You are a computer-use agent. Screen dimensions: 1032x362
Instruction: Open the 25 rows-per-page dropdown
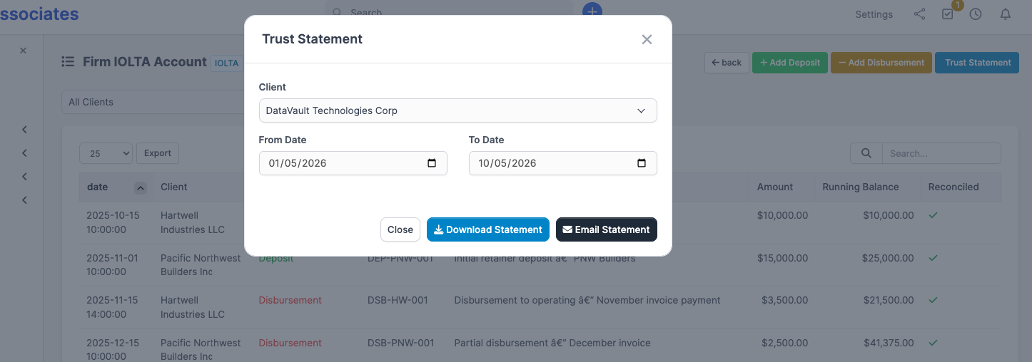(106, 153)
